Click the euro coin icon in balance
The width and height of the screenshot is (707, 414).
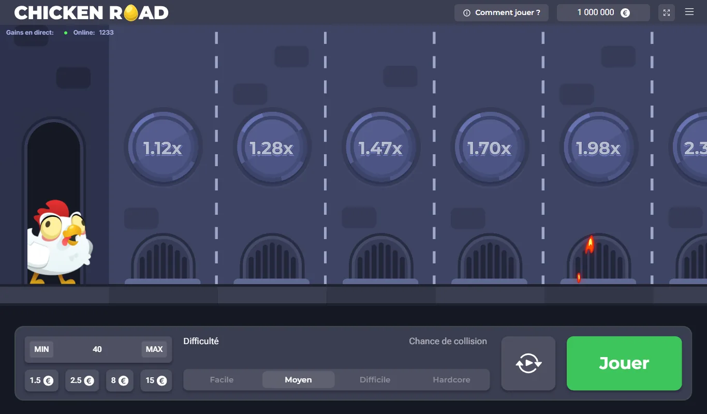click(x=625, y=13)
